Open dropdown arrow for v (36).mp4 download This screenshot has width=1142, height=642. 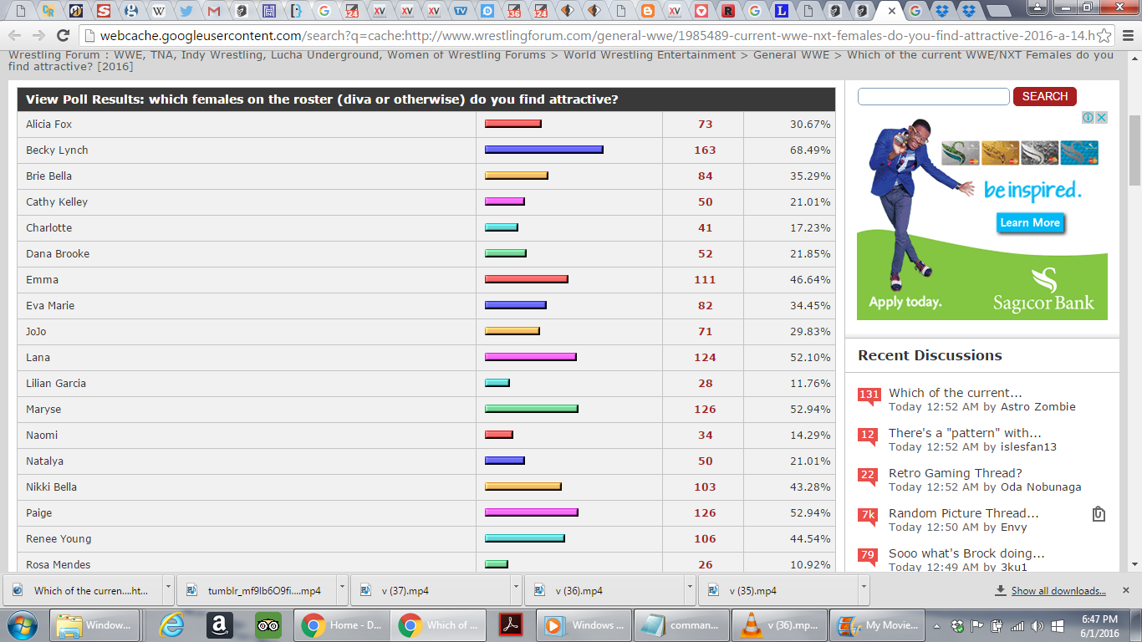[690, 590]
